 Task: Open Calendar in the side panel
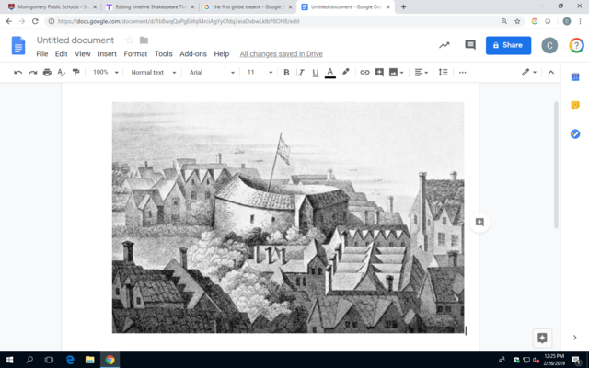575,77
